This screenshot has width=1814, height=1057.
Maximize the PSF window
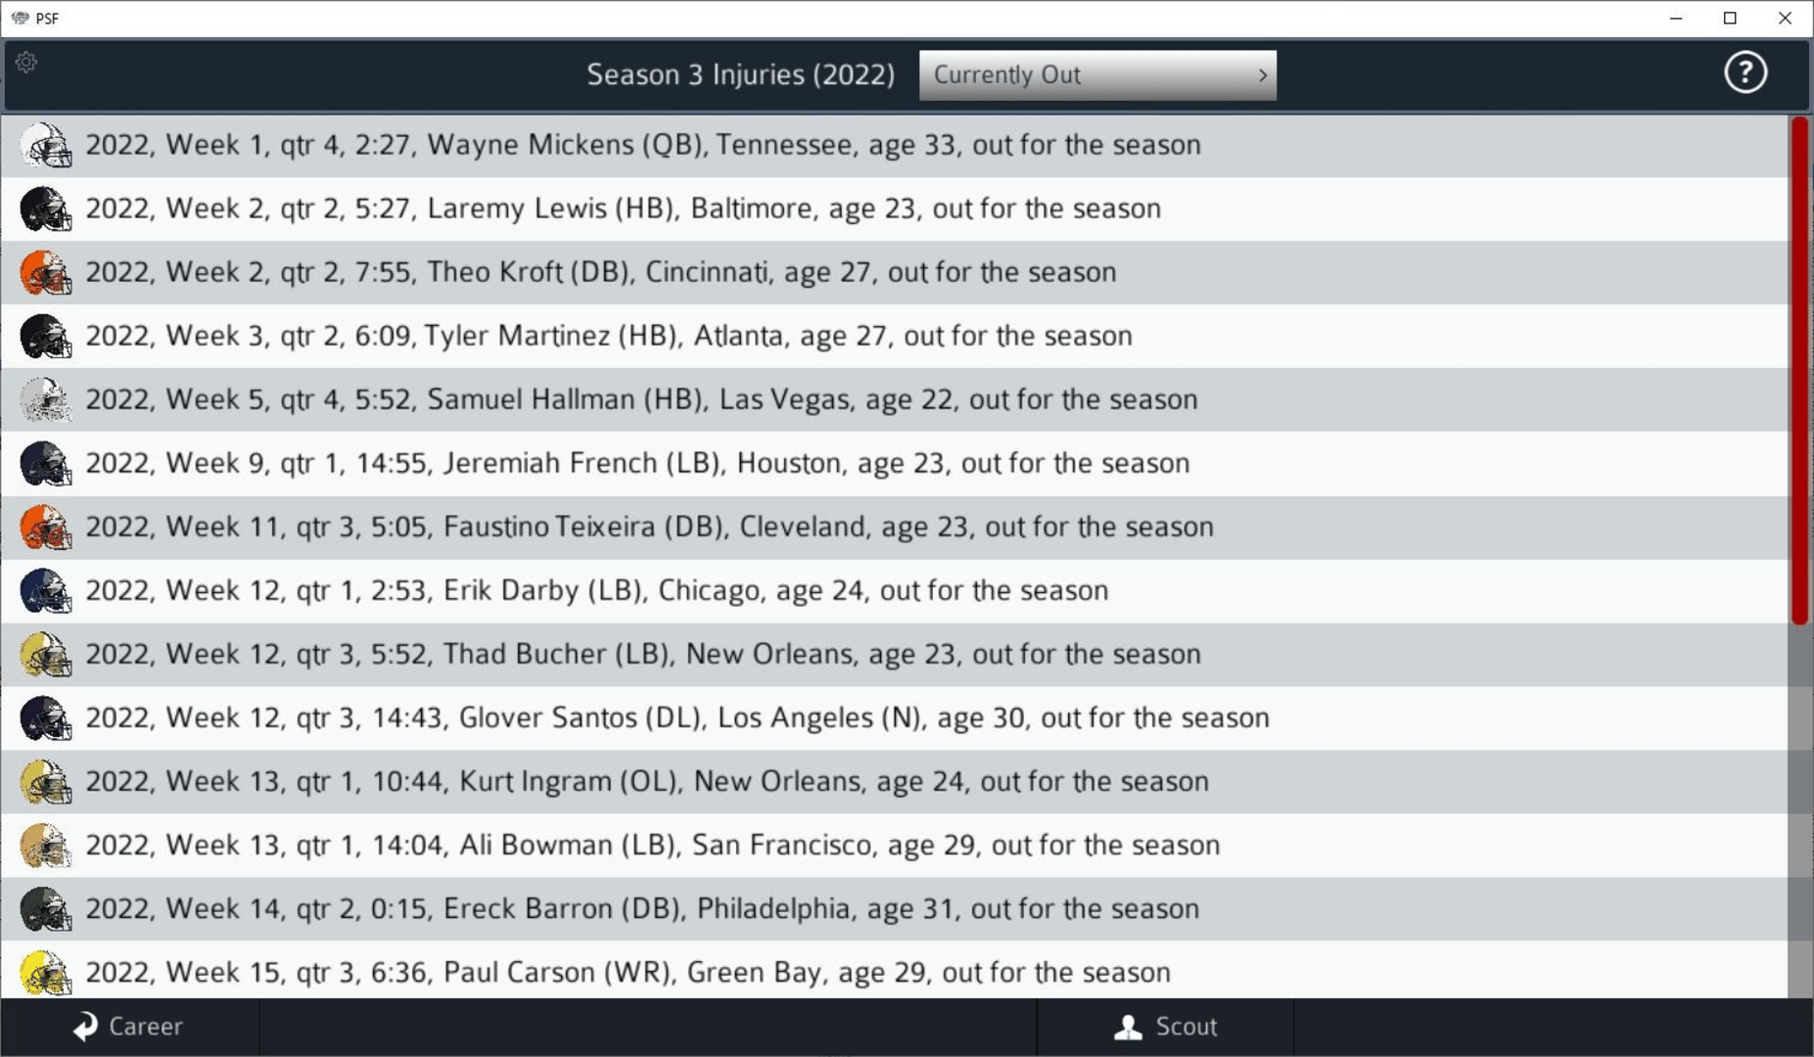1730,19
